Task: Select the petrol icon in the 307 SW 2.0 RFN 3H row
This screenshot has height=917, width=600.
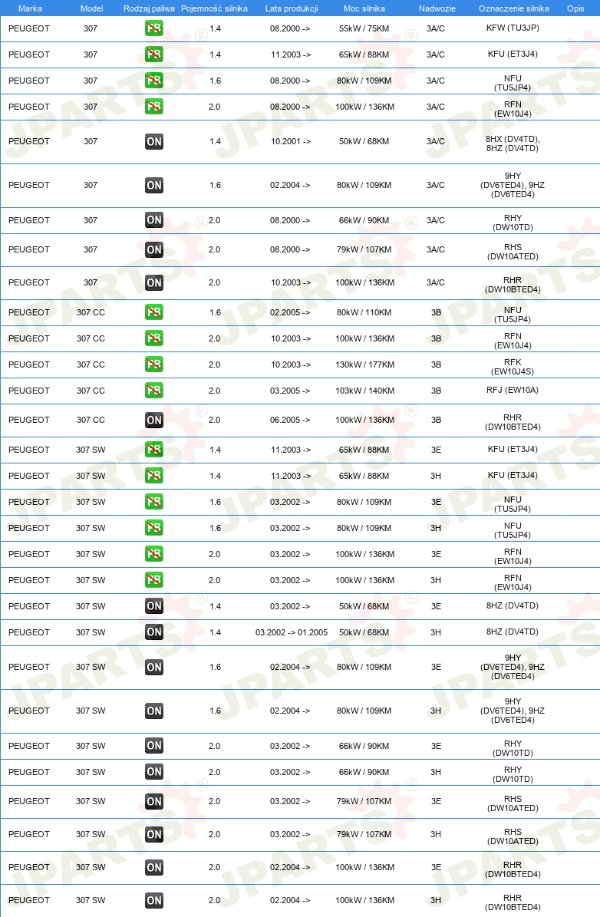Action: click(x=153, y=580)
